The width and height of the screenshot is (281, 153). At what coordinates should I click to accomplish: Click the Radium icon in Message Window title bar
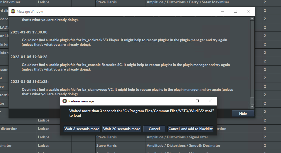click(13, 12)
